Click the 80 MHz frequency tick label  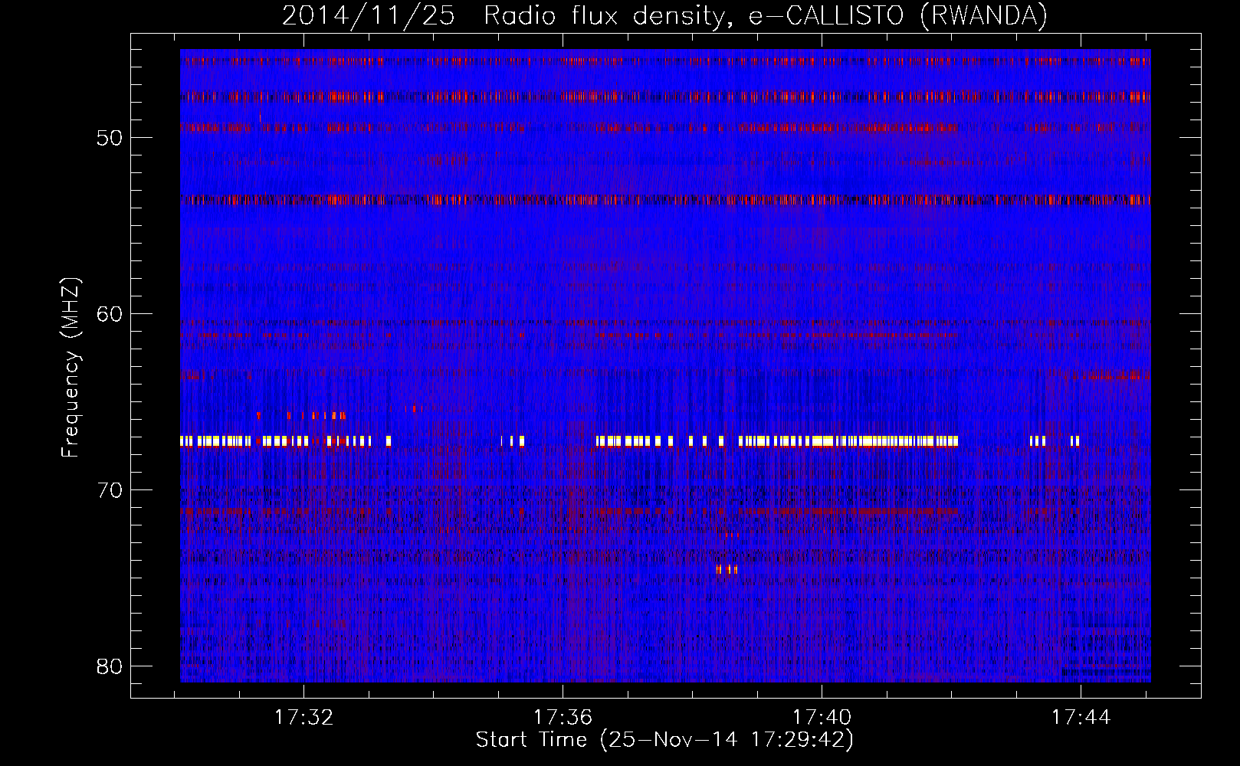tap(110, 666)
